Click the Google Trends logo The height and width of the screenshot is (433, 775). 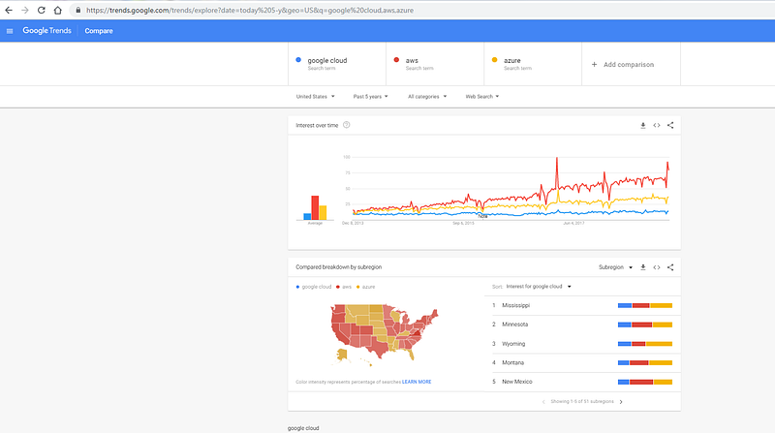pos(46,31)
